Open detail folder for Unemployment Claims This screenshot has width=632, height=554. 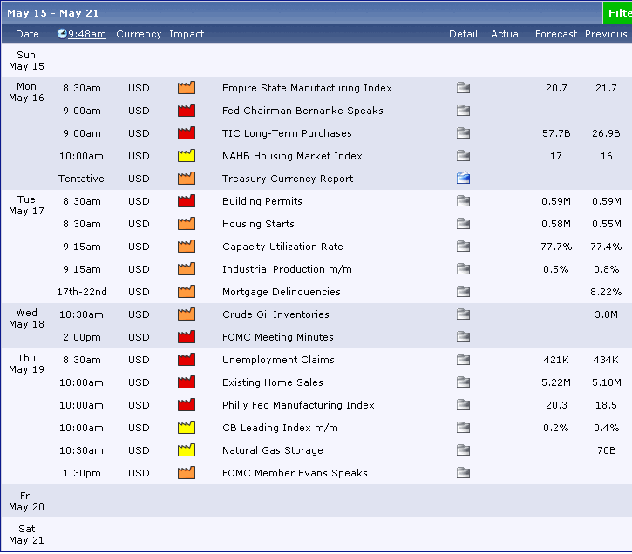463,360
